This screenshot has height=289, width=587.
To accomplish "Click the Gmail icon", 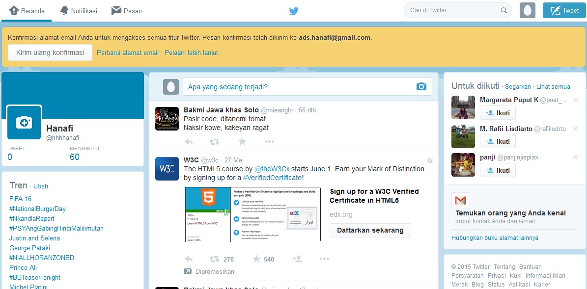I will (460, 201).
